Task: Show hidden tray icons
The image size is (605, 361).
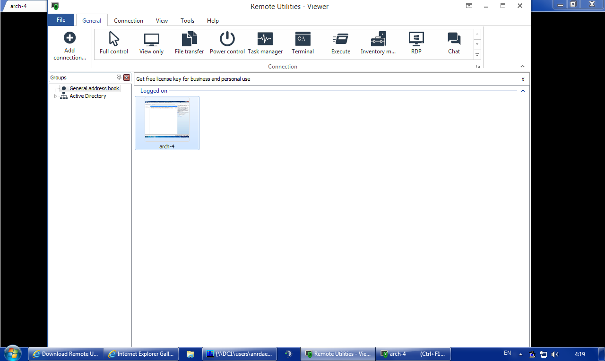Action: coord(520,354)
